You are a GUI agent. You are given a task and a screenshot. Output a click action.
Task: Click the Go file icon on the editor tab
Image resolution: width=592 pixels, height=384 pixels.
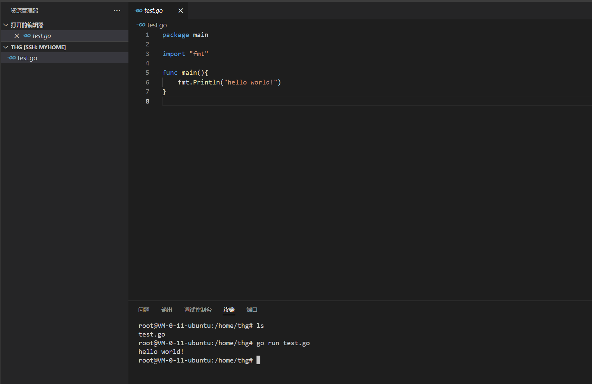point(139,11)
